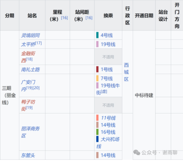Select the 站台设计 column header
The width and height of the screenshot is (183, 163).
pyautogui.click(x=163, y=16)
